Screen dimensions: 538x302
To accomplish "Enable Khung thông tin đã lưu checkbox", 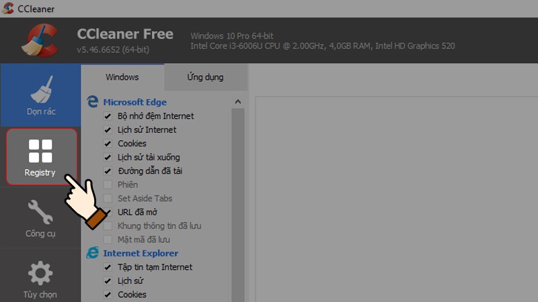I will click(108, 225).
